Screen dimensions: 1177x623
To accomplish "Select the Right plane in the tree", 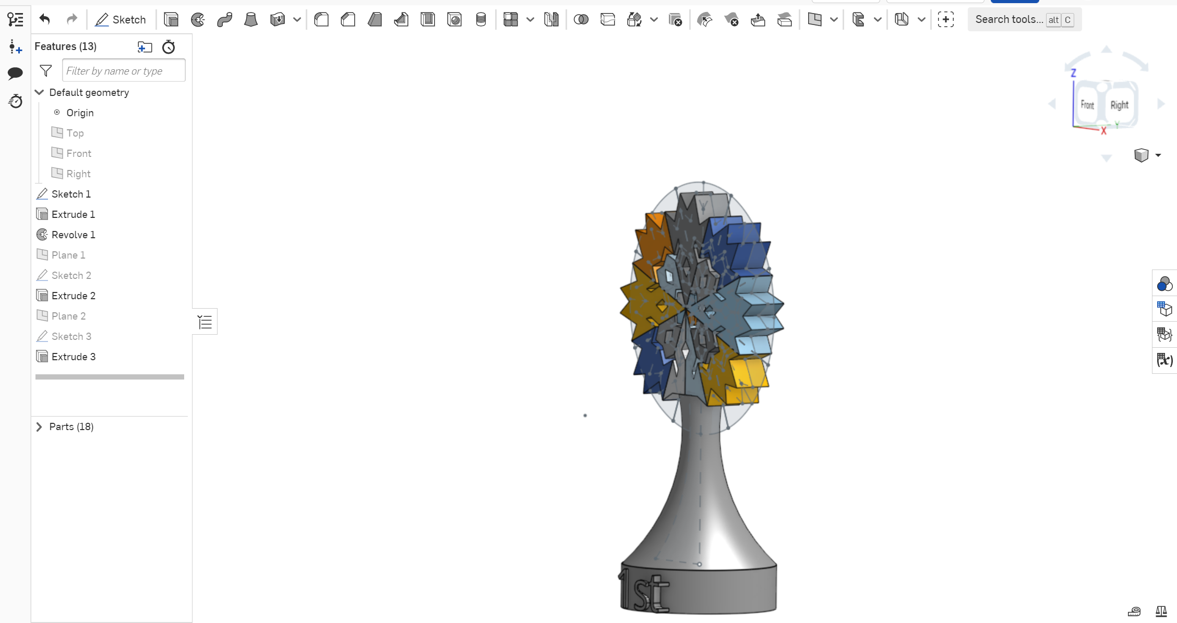I will [x=78, y=174].
